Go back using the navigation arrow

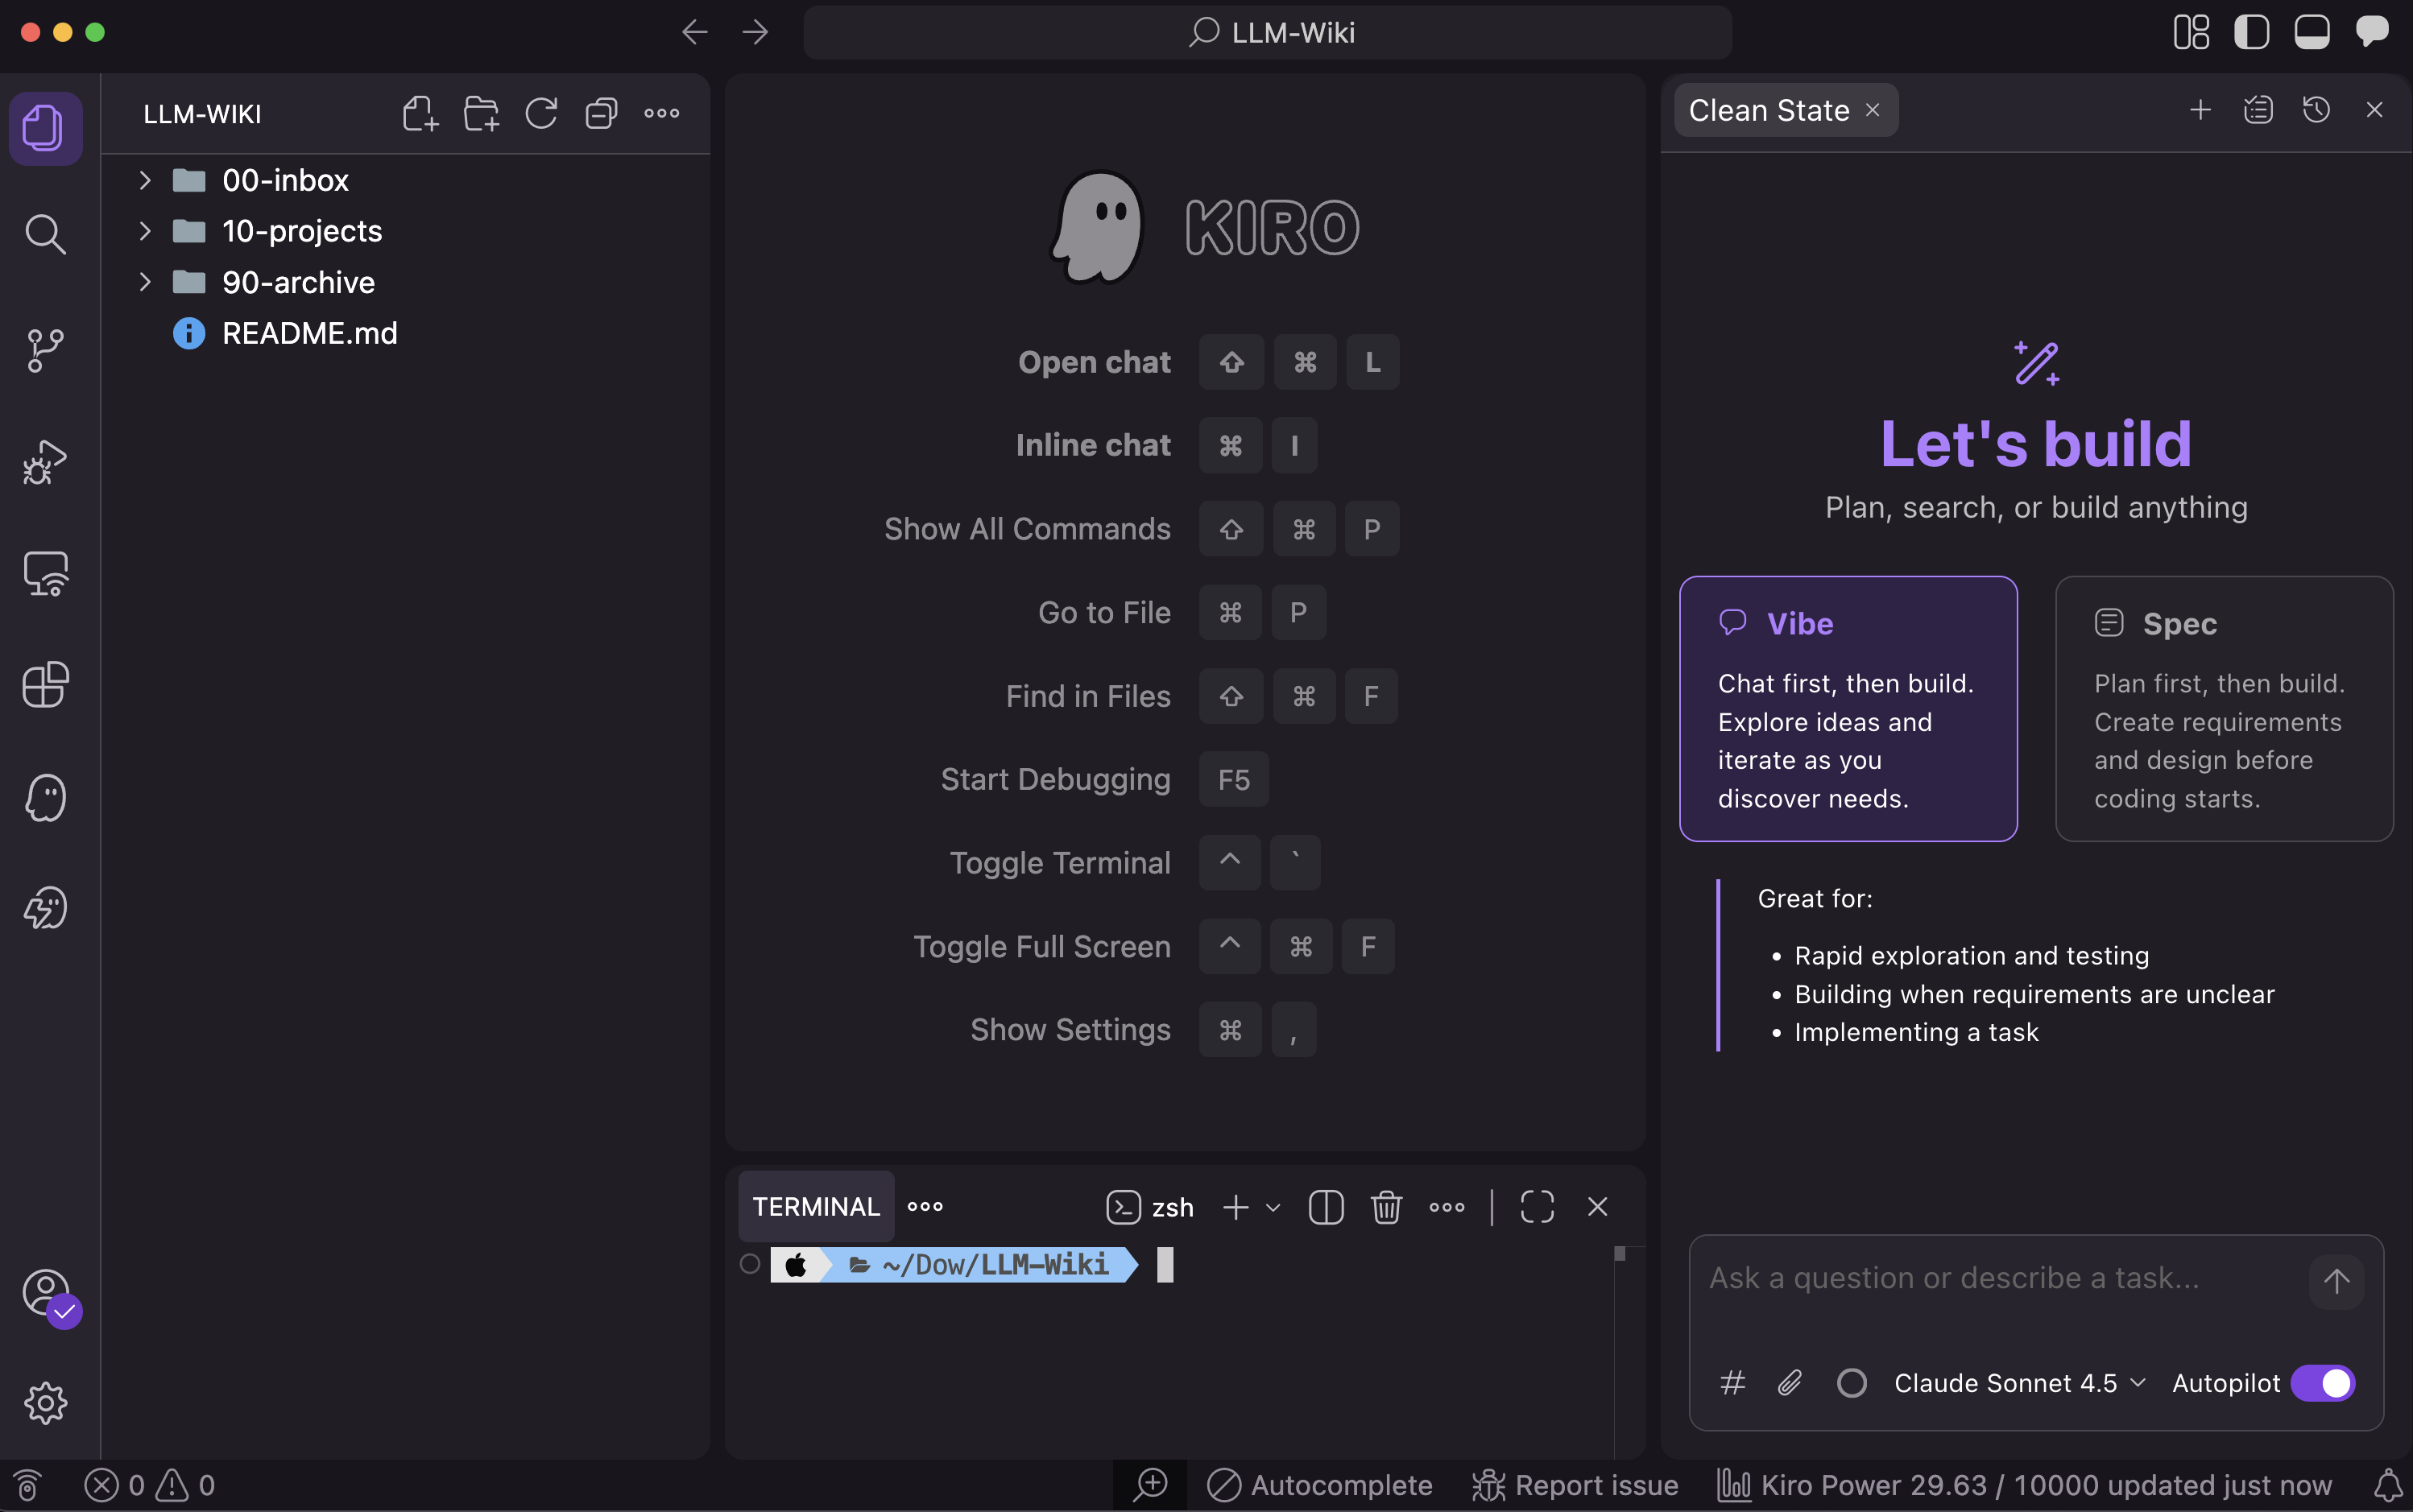coord(694,32)
